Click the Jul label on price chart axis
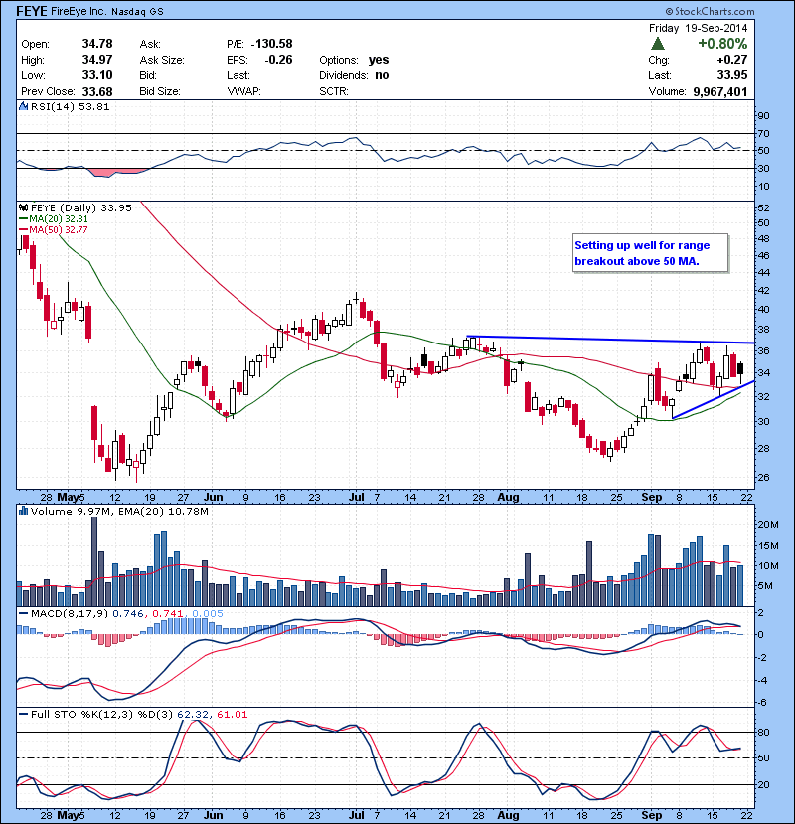 coord(356,497)
